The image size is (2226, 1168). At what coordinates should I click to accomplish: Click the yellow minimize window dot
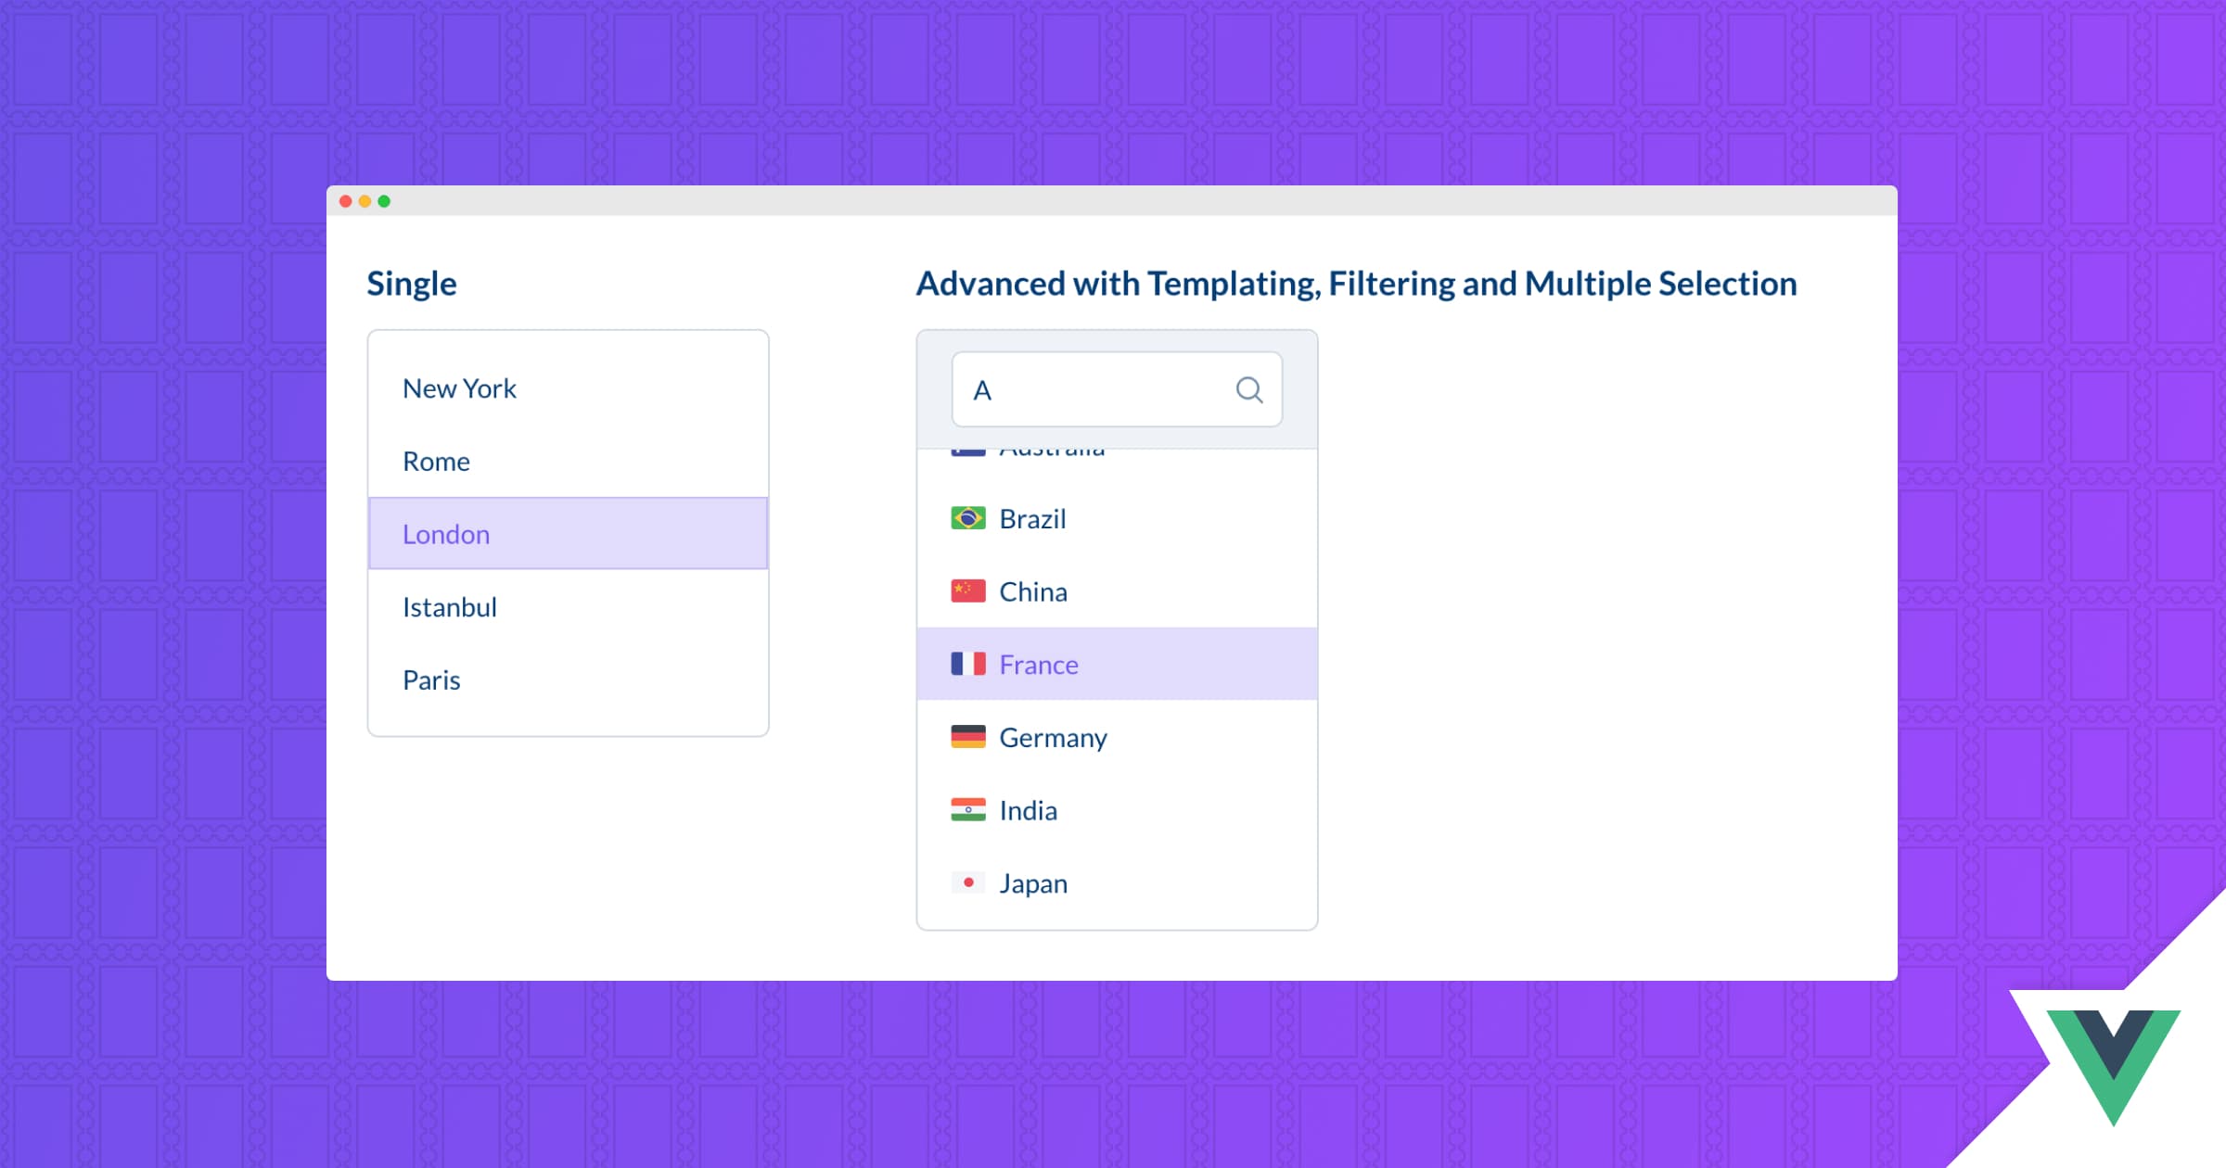pyautogui.click(x=365, y=201)
